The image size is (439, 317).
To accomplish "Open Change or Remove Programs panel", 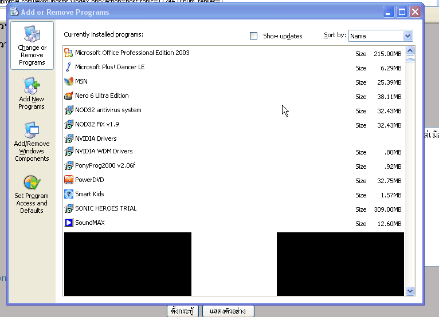I will [x=32, y=46].
